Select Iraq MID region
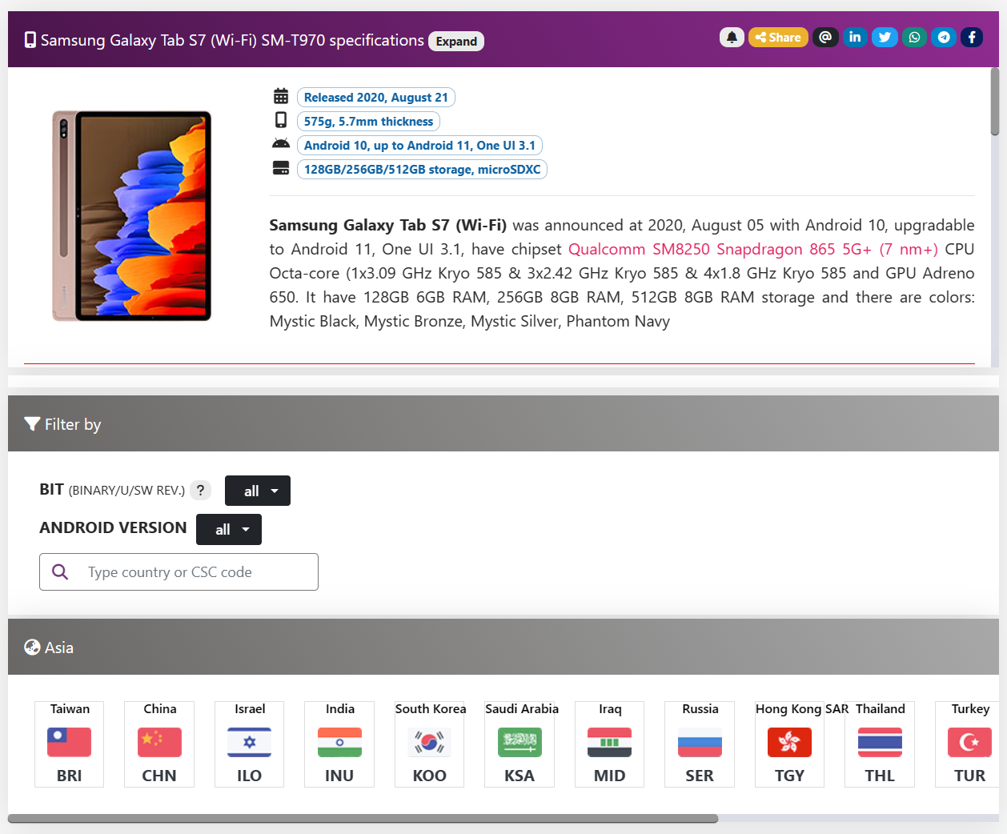1007x834 pixels. pyautogui.click(x=609, y=744)
